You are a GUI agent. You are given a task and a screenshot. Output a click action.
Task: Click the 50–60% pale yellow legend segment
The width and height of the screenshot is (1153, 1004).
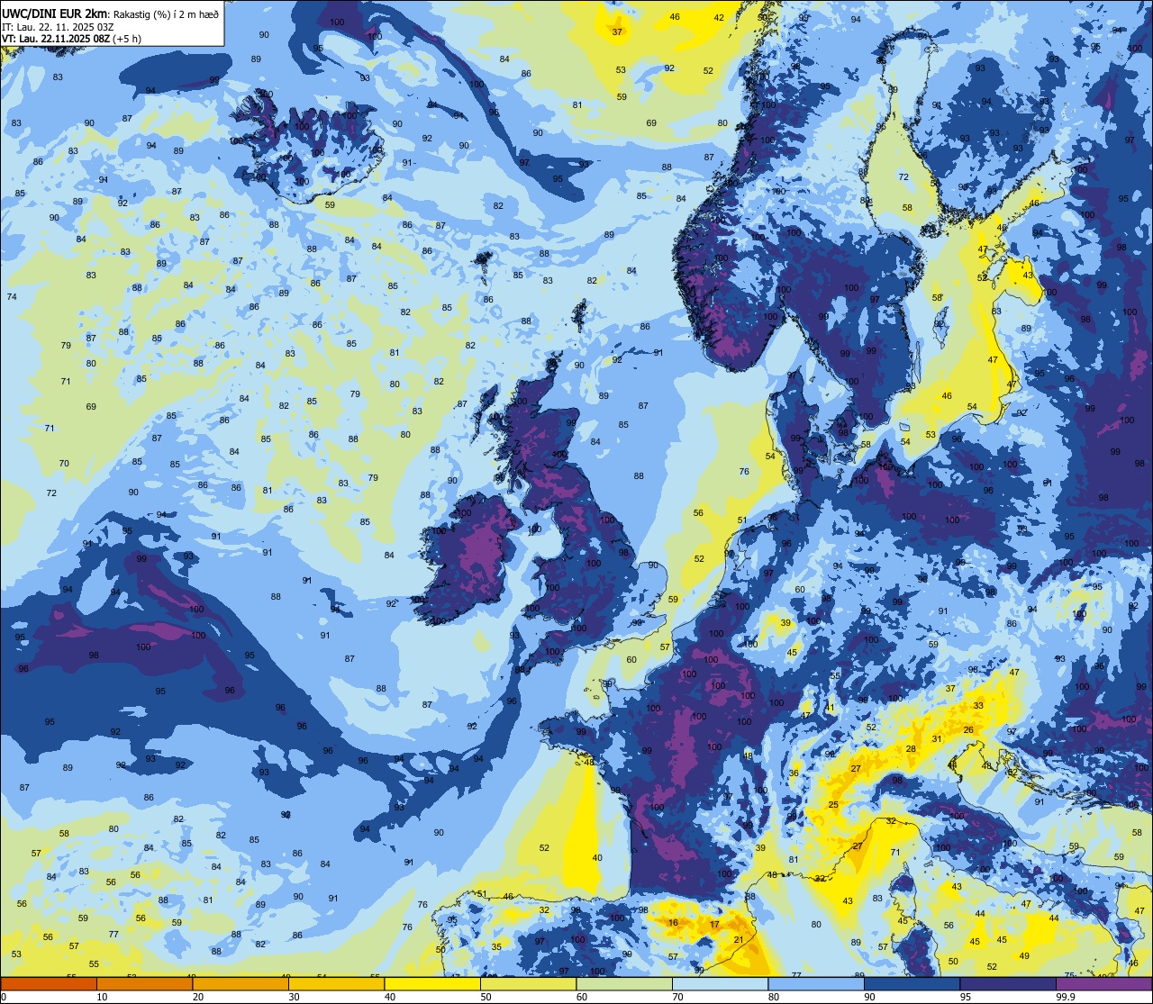(528, 984)
